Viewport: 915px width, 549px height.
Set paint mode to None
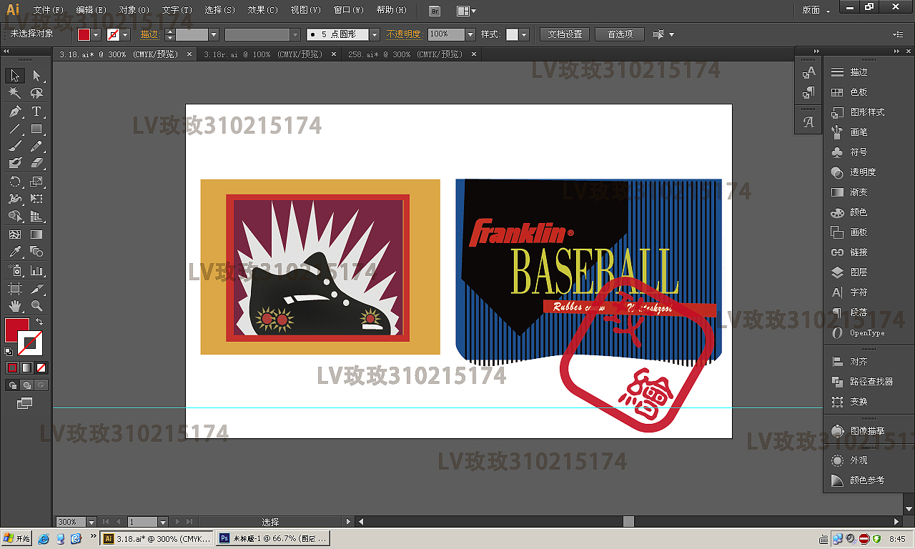click(41, 368)
